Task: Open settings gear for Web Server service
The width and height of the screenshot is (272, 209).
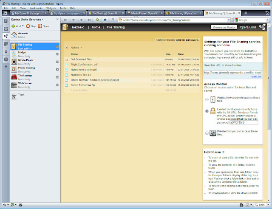Action: pos(57,85)
